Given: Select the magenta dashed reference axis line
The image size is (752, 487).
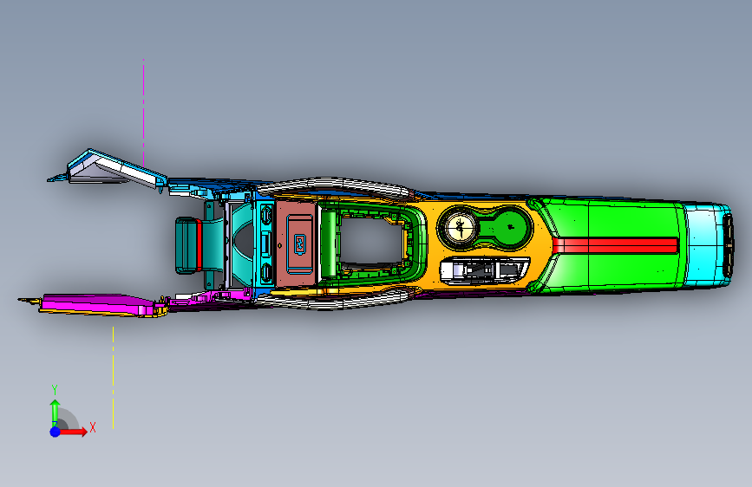Looking at the screenshot, I should [x=143, y=113].
